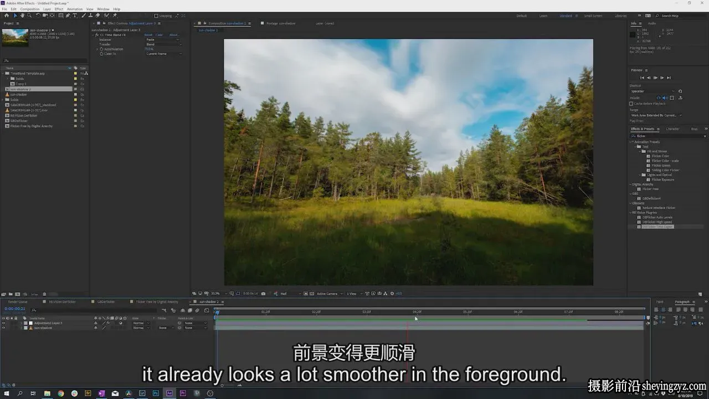Hide the sun-shadow layer eye toggle
Viewport: 709px width, 399px height.
tap(3, 328)
